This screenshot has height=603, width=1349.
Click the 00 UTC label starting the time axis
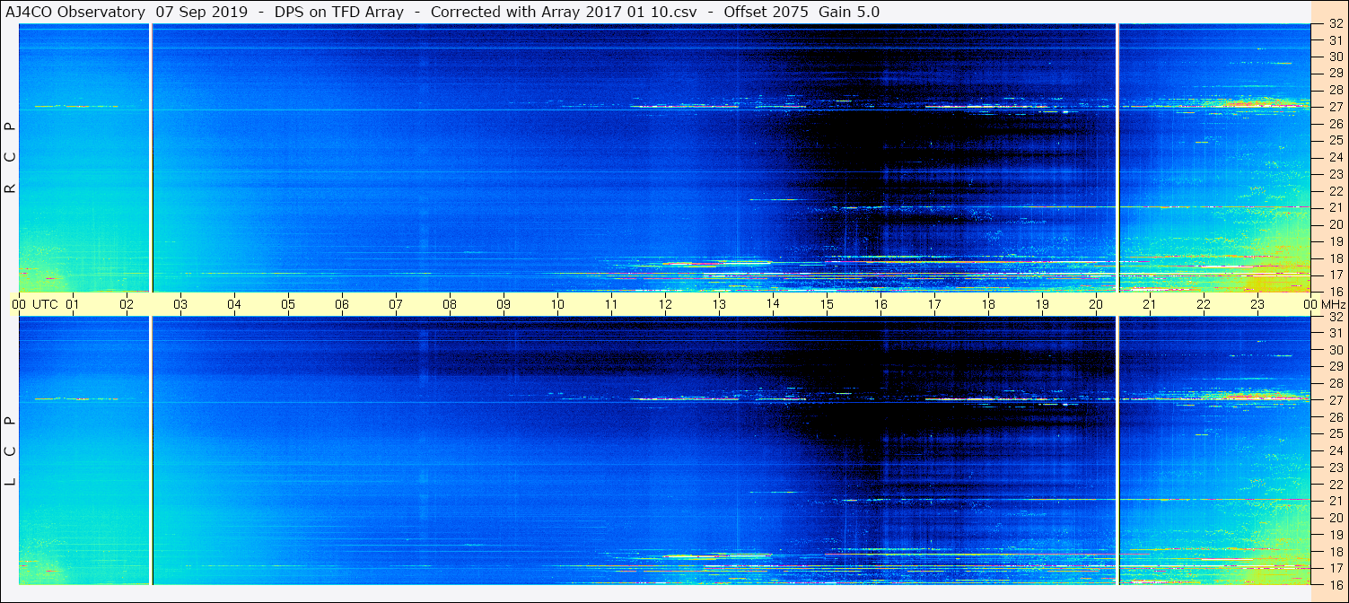[x=34, y=304]
